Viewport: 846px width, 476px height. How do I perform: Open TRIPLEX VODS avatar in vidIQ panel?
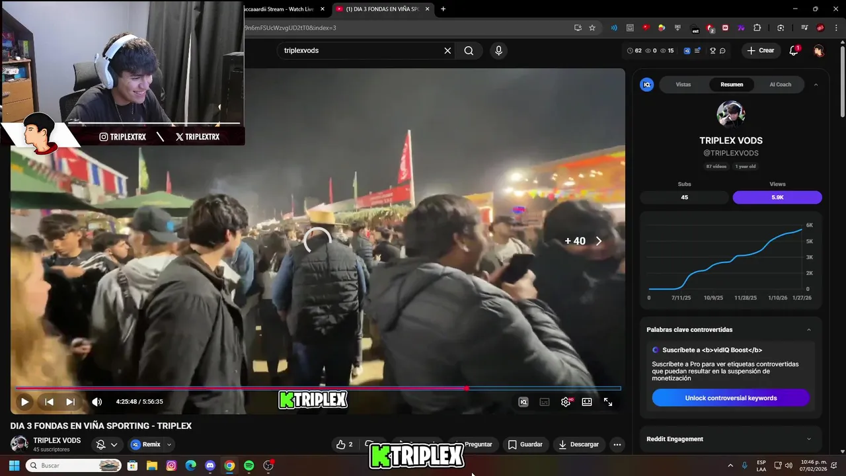(x=731, y=115)
